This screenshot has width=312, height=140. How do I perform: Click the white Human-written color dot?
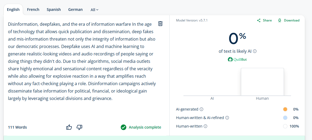coord(285,126)
